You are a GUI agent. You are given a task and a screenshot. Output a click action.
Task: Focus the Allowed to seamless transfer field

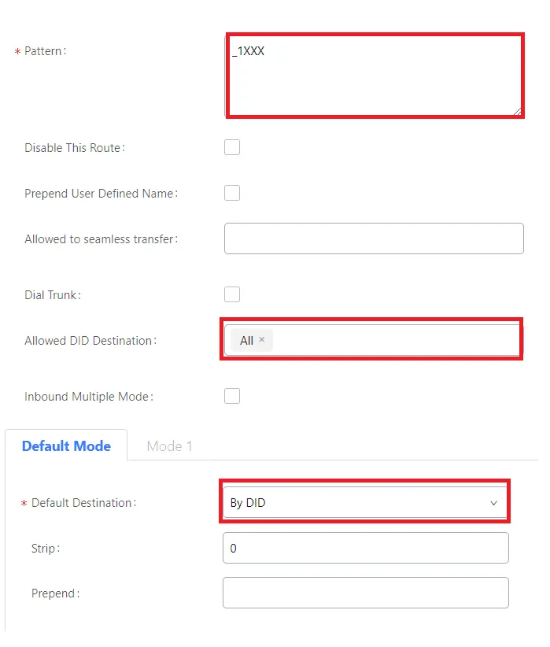click(x=374, y=238)
